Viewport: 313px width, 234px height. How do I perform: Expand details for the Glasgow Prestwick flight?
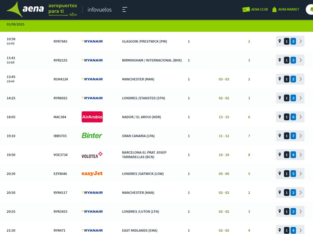click(301, 41)
